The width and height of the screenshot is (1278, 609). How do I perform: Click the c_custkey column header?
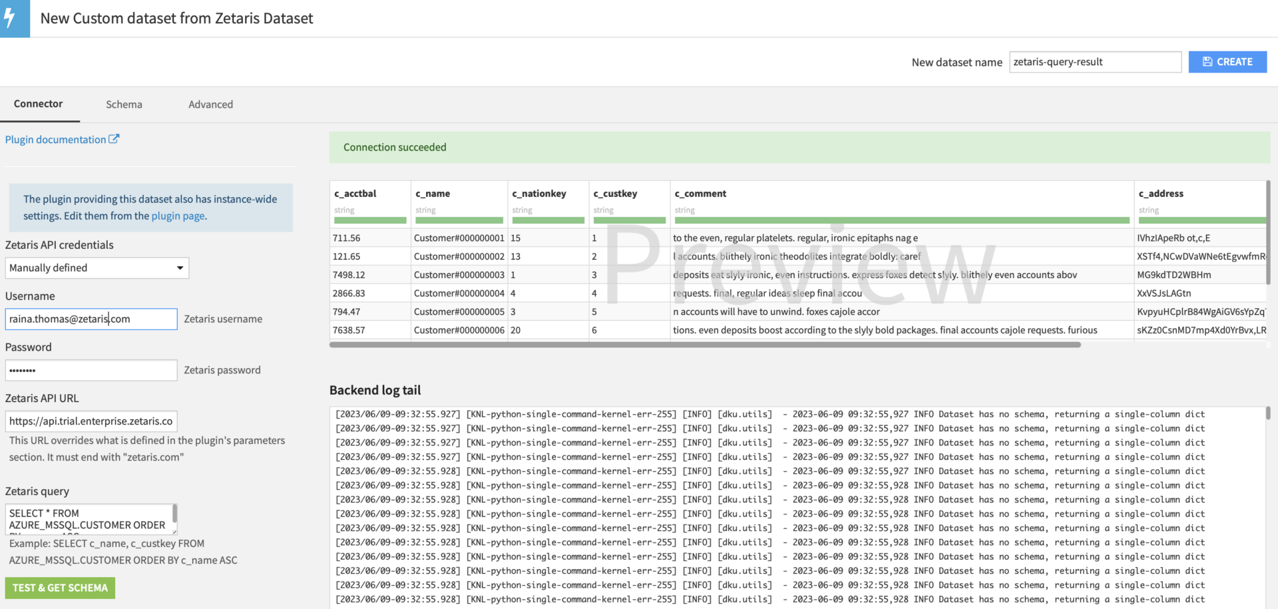(614, 194)
